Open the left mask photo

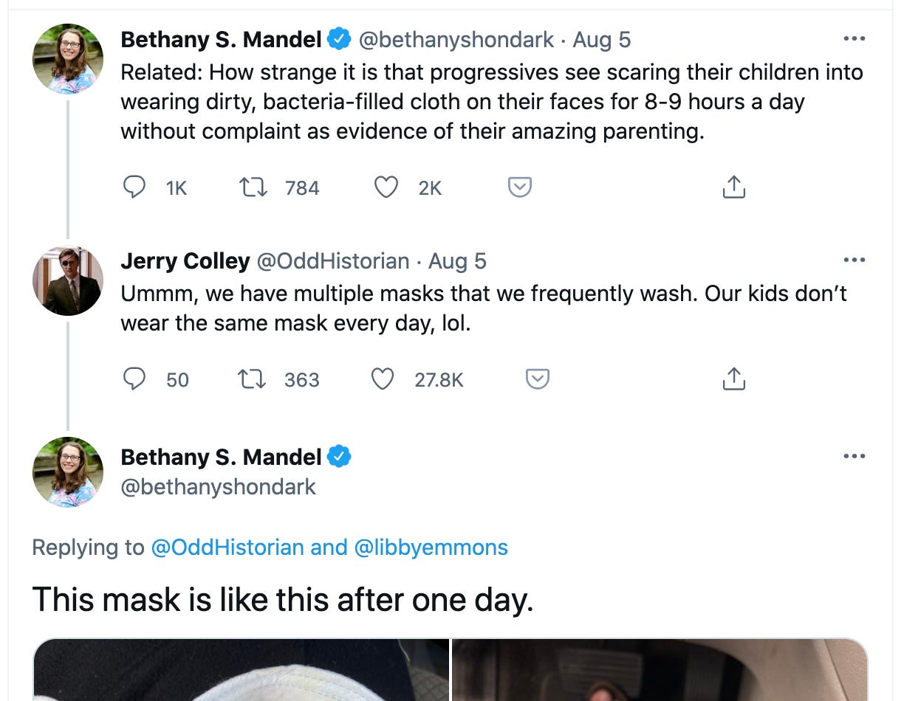click(x=242, y=669)
